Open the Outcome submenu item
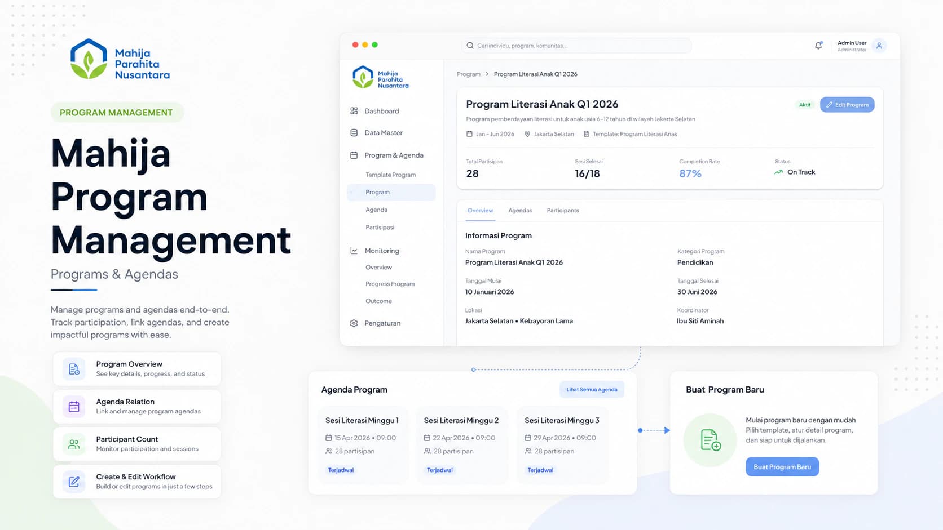 click(x=378, y=301)
